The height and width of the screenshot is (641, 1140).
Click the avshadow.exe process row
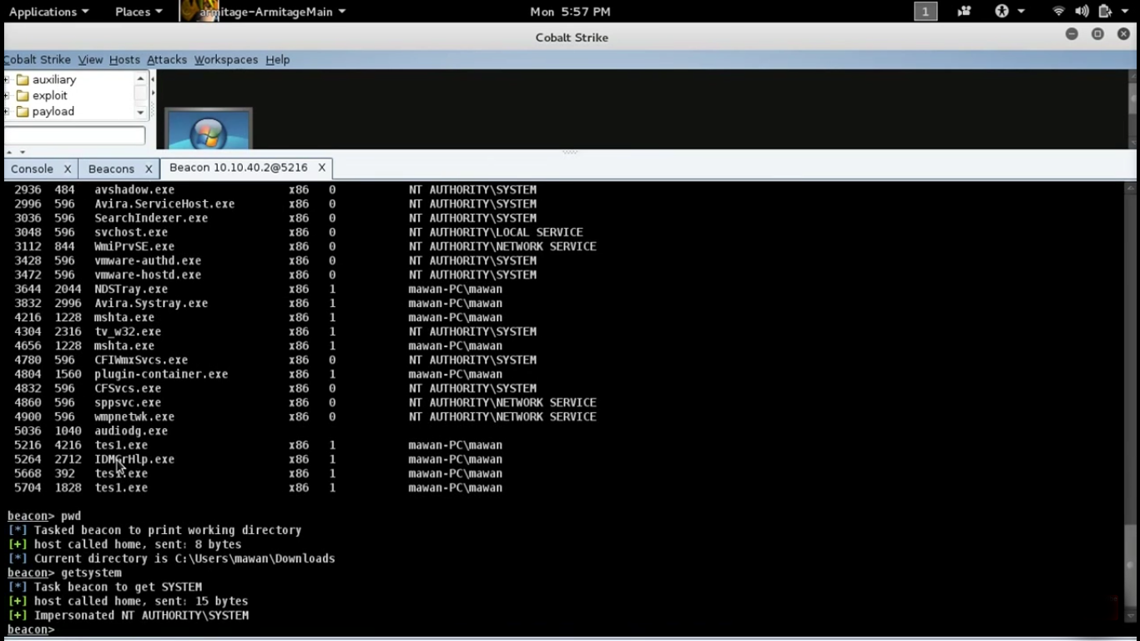(275, 189)
